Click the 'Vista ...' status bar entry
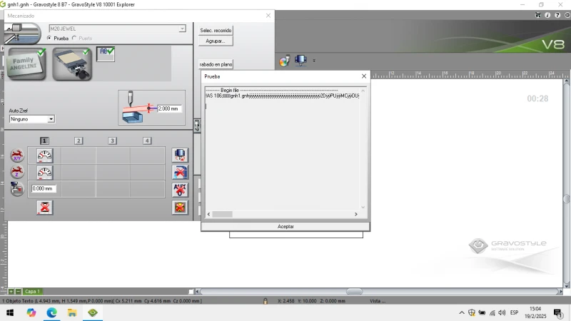This screenshot has width=571, height=321. tap(378, 301)
